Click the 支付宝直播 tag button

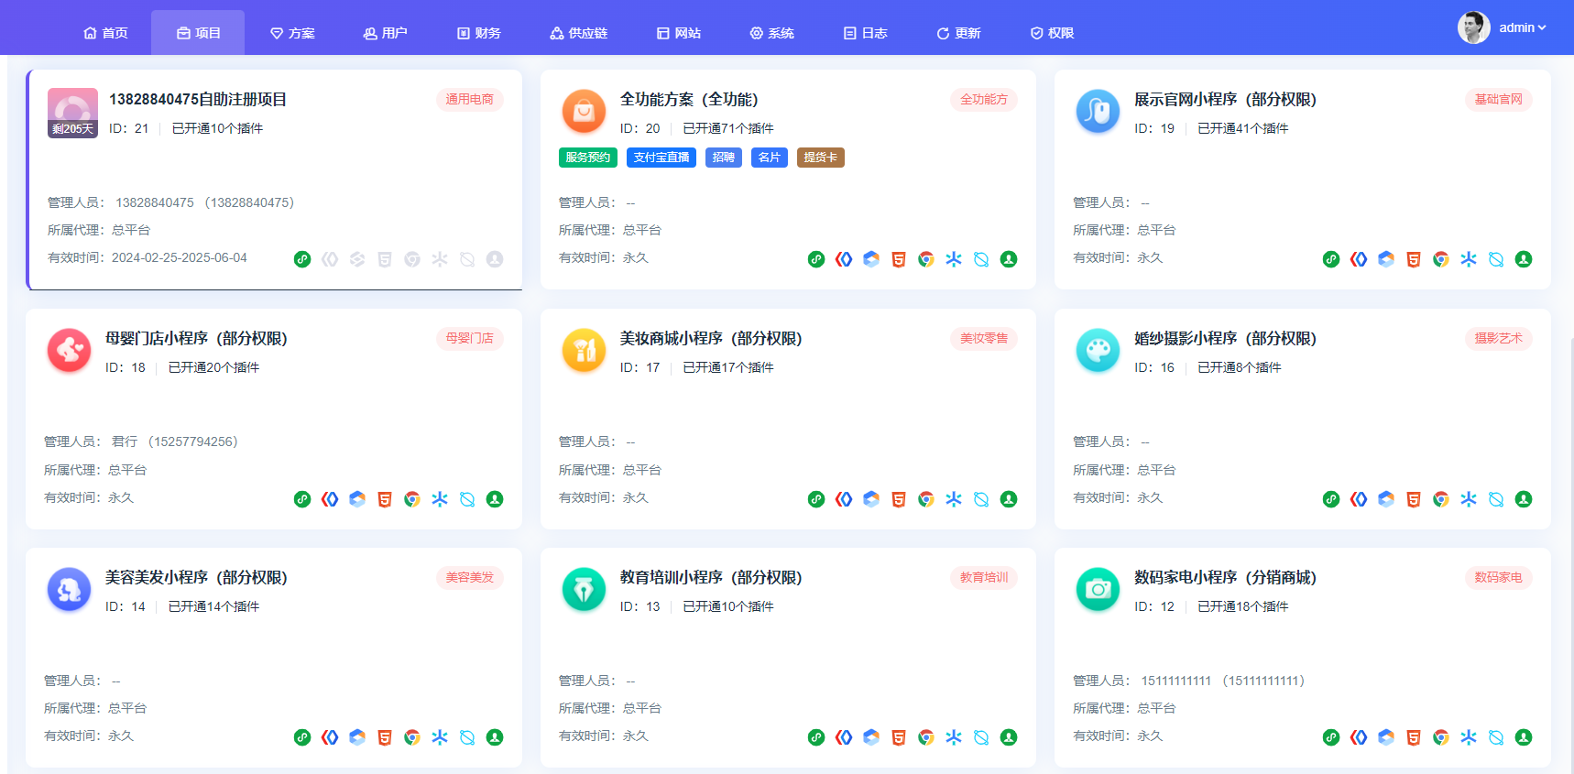pos(661,158)
